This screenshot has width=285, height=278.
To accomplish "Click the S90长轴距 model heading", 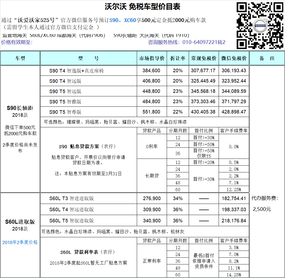I will click(x=20, y=108).
